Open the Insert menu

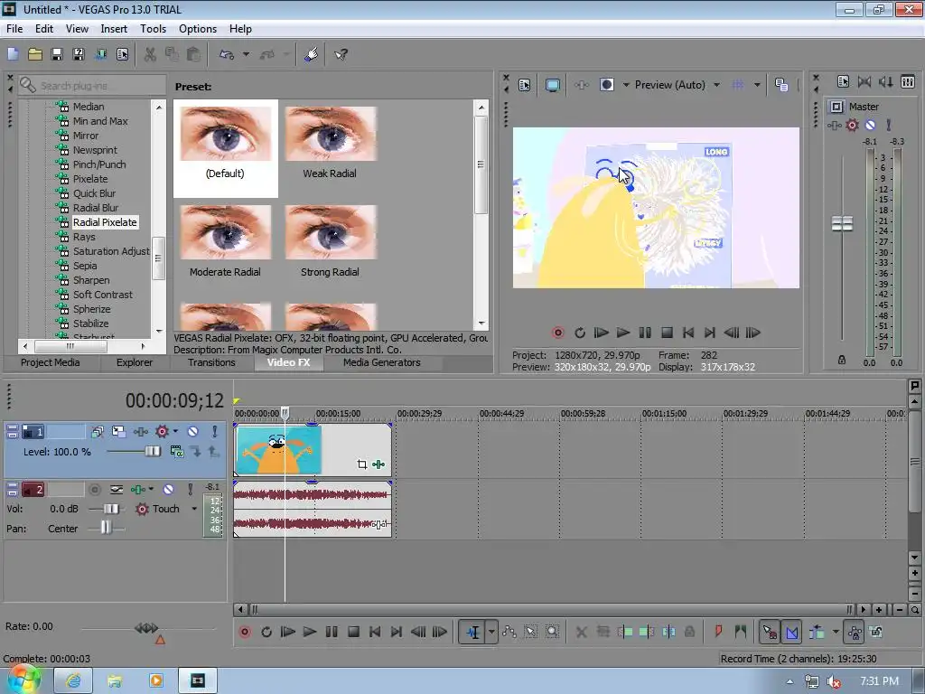(114, 29)
